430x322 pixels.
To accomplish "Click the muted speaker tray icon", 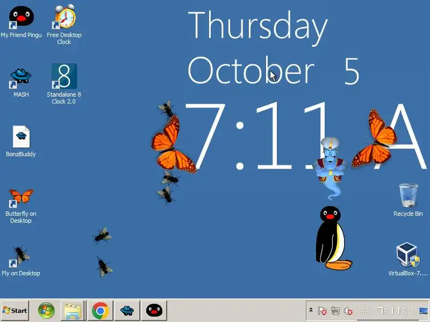I will pos(348,311).
